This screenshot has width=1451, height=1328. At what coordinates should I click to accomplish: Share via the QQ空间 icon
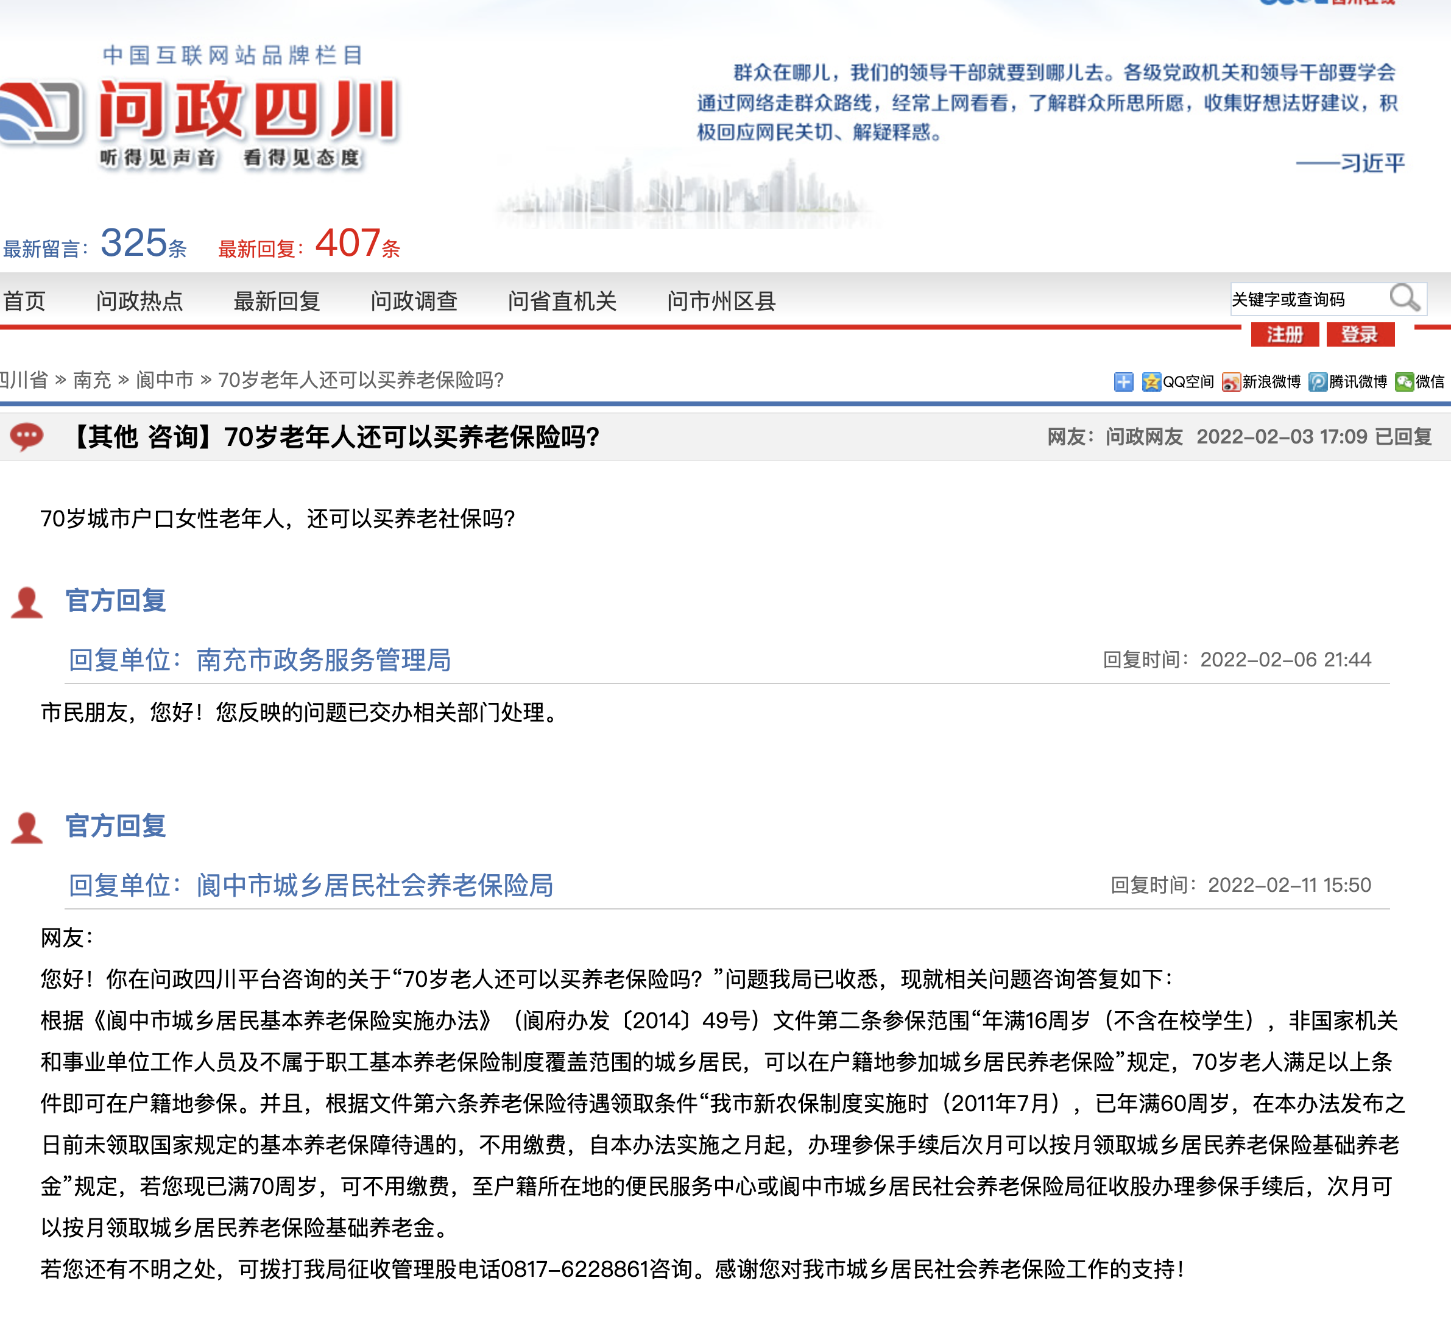[1151, 381]
